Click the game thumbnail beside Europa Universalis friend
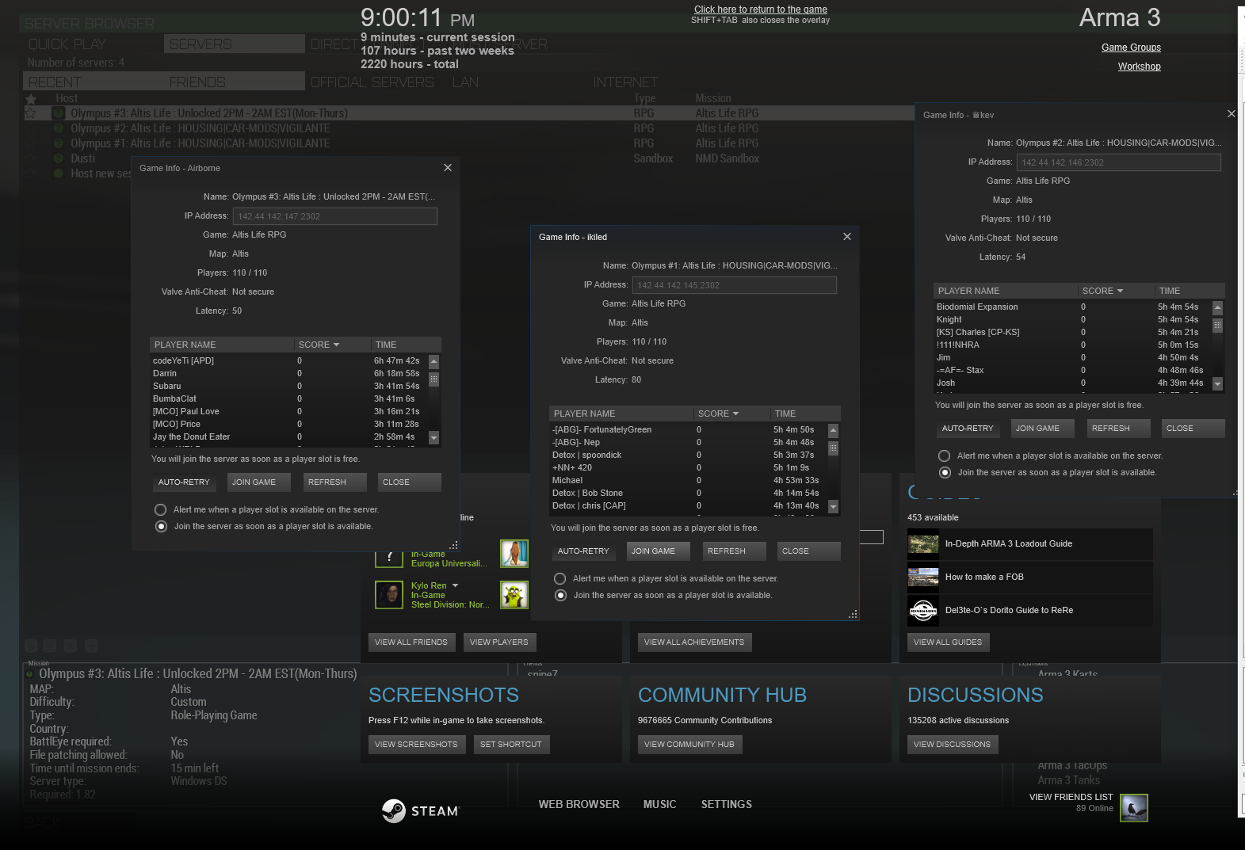This screenshot has width=1245, height=850. 514,554
